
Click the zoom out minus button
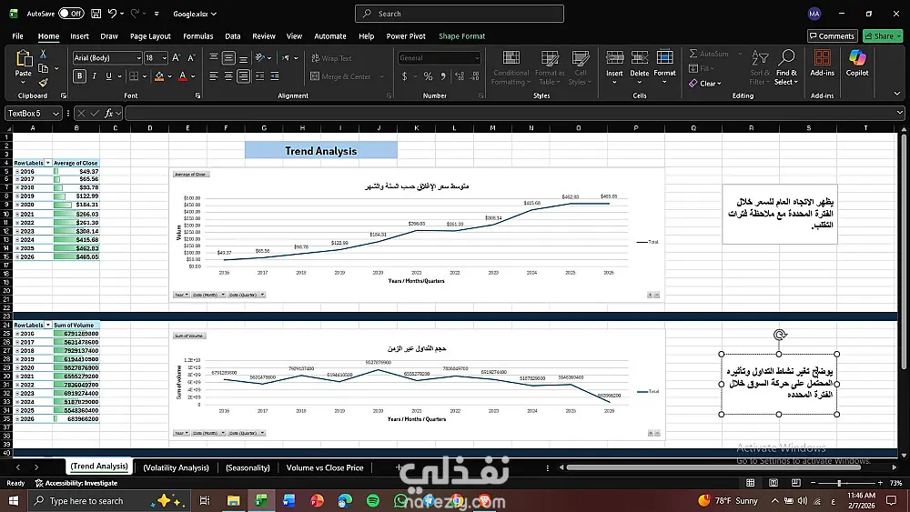pyautogui.click(x=813, y=482)
